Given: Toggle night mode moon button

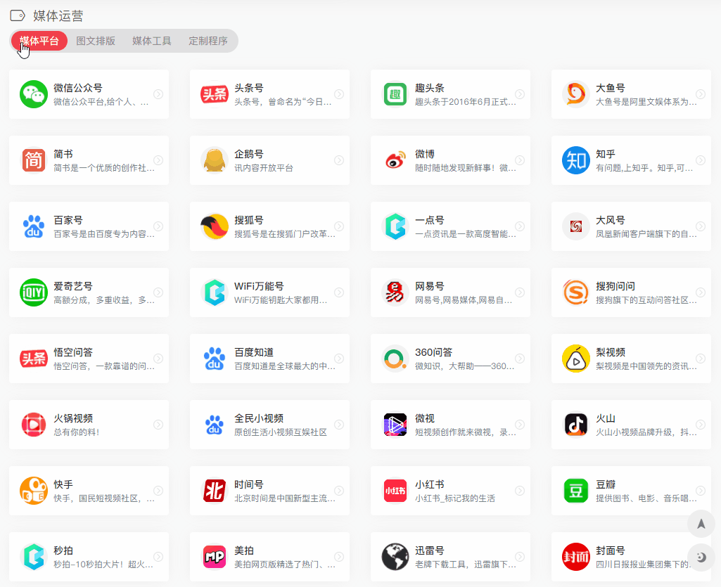Looking at the screenshot, I should pos(701,557).
